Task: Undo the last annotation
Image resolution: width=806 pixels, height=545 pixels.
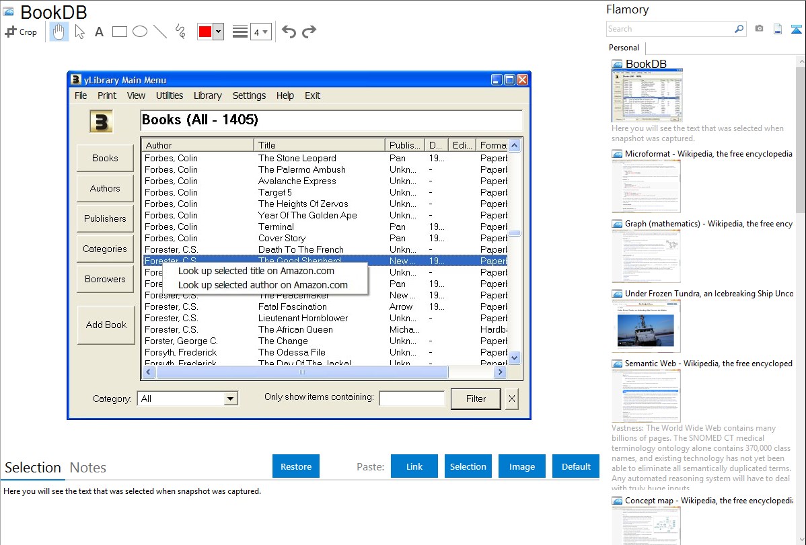Action: click(x=289, y=32)
